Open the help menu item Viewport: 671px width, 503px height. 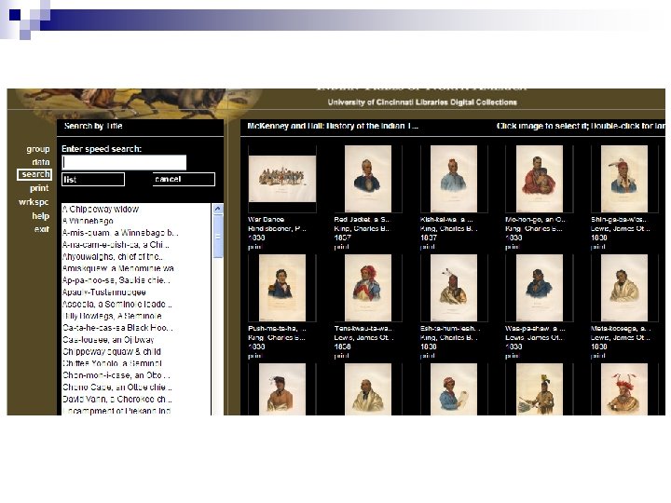coord(41,215)
